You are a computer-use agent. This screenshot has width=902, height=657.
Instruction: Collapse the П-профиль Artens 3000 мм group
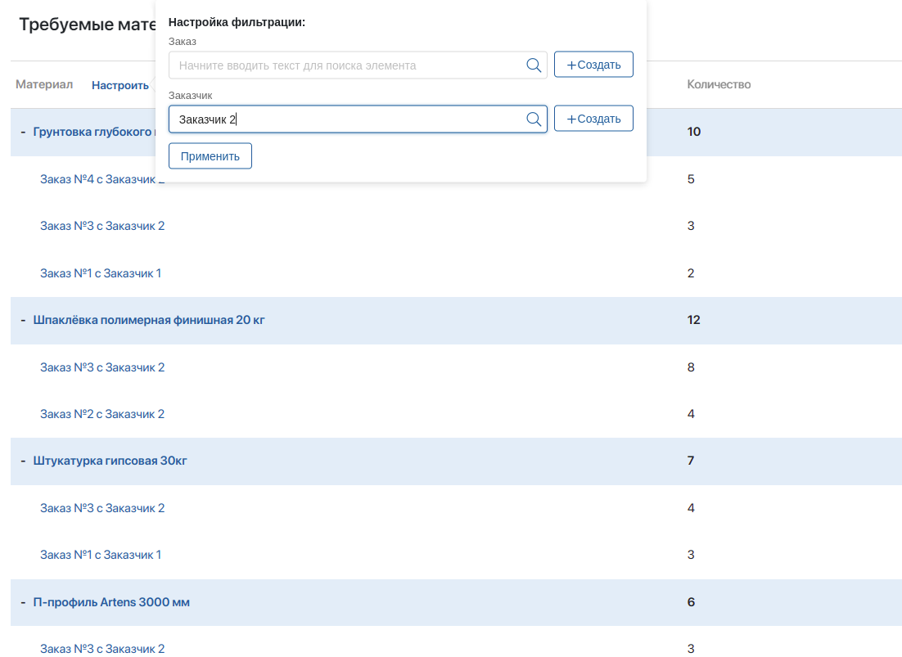coord(24,603)
